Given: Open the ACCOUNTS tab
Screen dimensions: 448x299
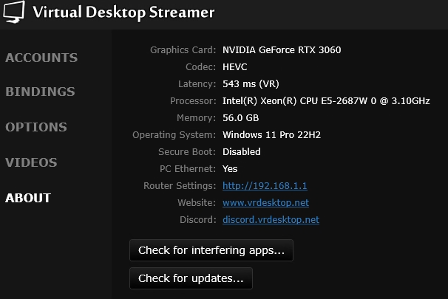Looking at the screenshot, I should point(41,58).
